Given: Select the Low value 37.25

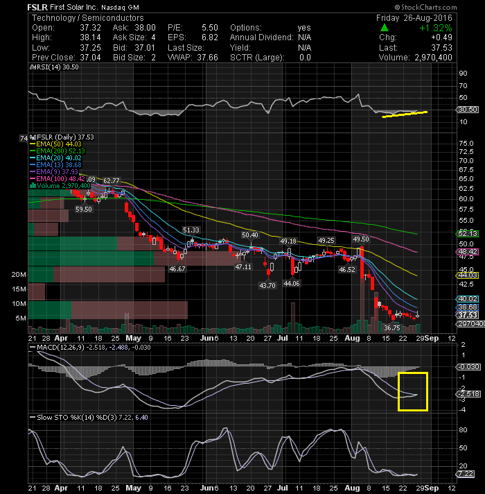Looking at the screenshot, I should pyautogui.click(x=90, y=48).
